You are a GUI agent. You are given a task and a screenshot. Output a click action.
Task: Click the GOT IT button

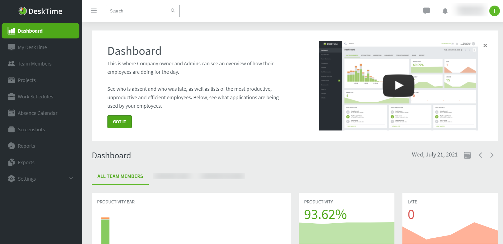click(x=120, y=122)
